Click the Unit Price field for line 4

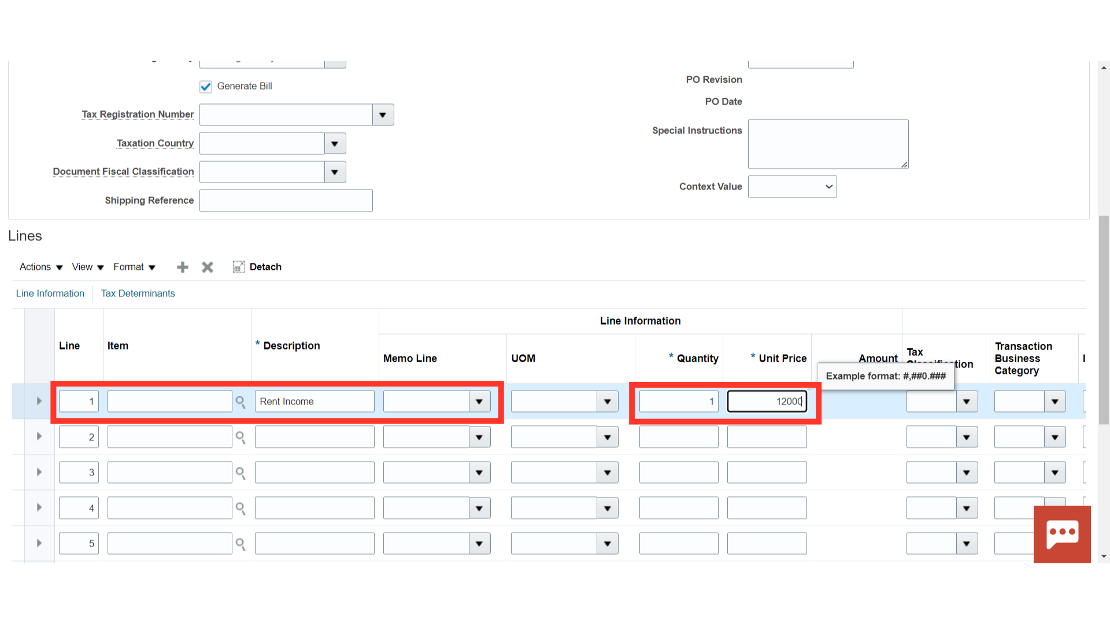[x=767, y=508]
